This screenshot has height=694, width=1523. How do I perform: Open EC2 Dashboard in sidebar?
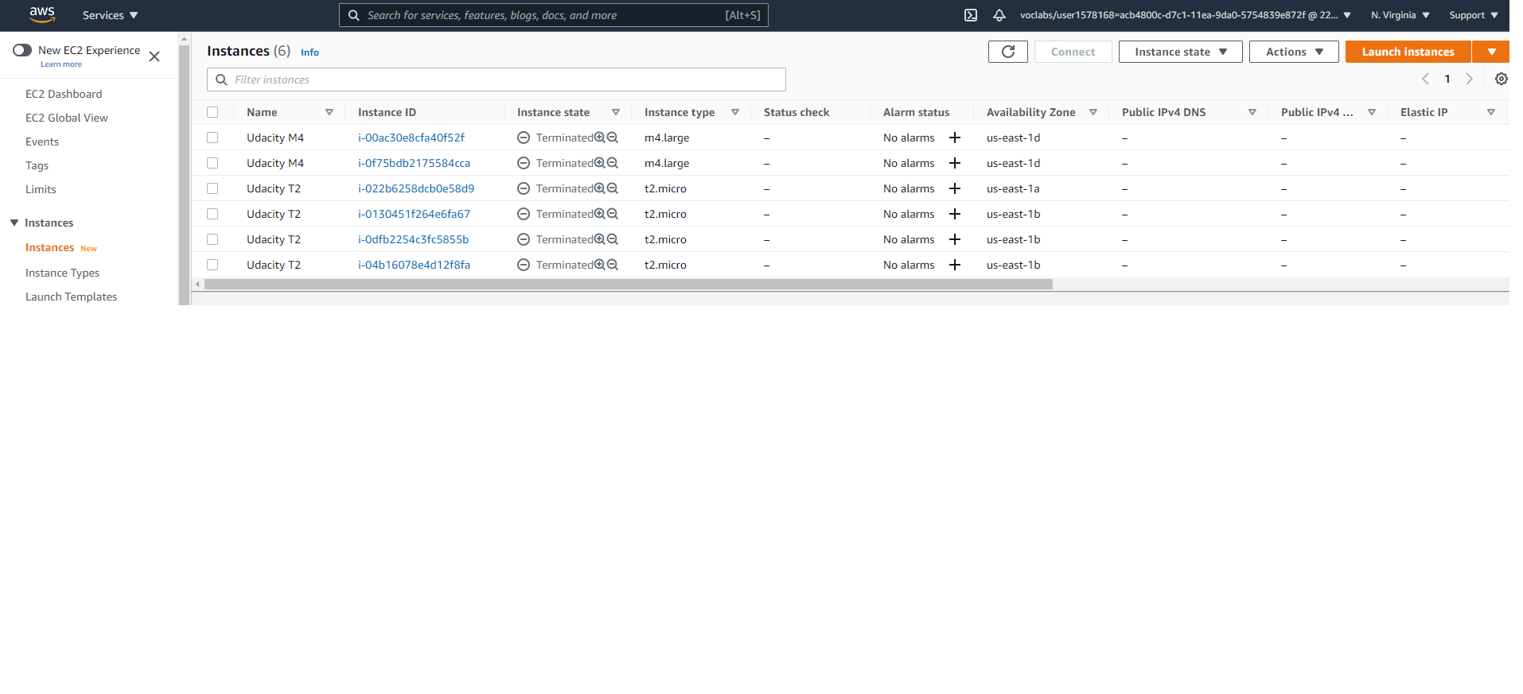tap(64, 94)
